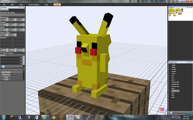The height and width of the screenshot is (120, 193).
Task: Show hidden system tray icons
Action: coord(170,118)
